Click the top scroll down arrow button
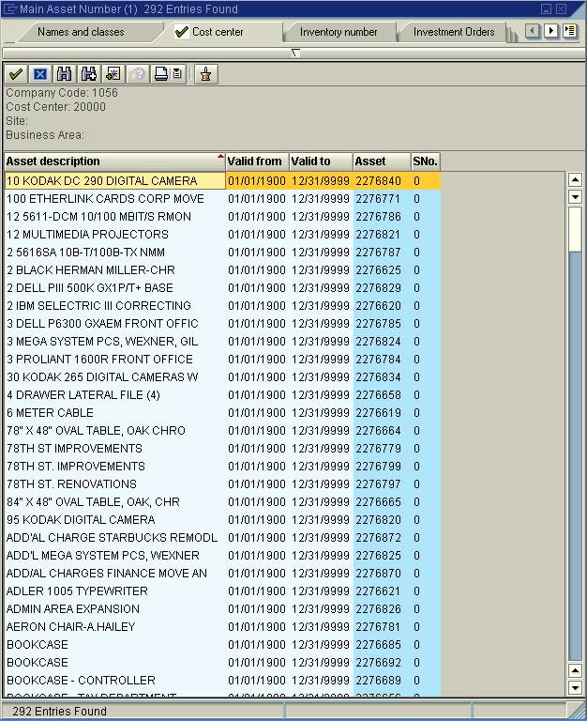Viewport: 587px width, 721px height. [575, 197]
